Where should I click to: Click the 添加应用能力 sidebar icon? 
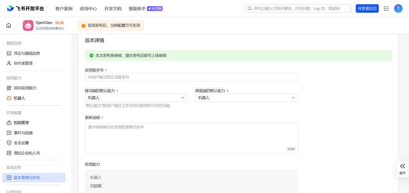tap(9, 88)
